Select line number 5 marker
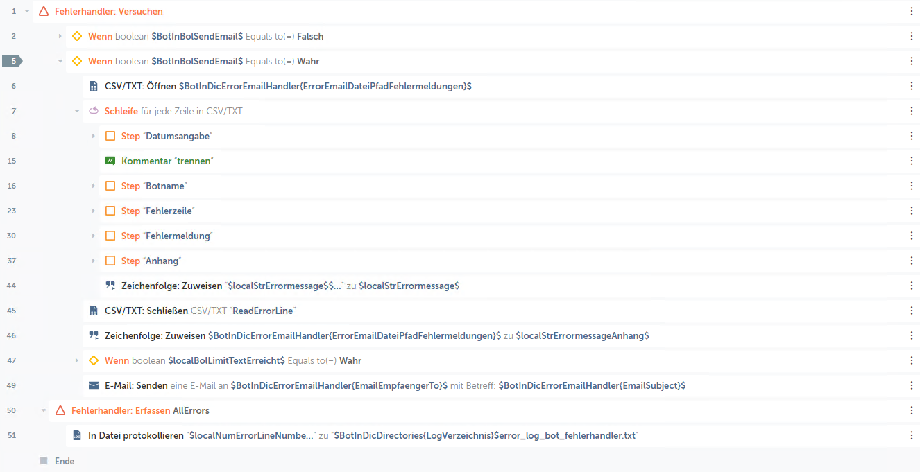920x472 pixels. pos(13,61)
